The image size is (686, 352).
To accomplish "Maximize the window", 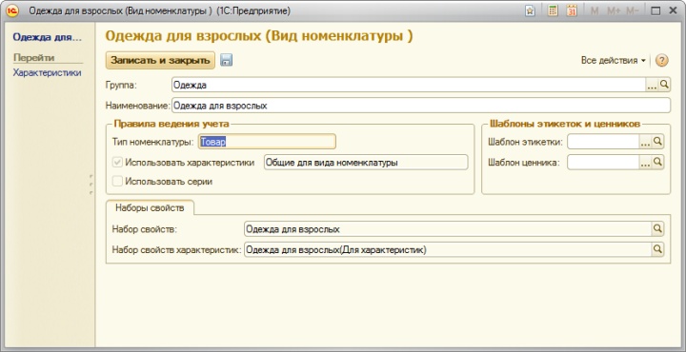I will 656,10.
